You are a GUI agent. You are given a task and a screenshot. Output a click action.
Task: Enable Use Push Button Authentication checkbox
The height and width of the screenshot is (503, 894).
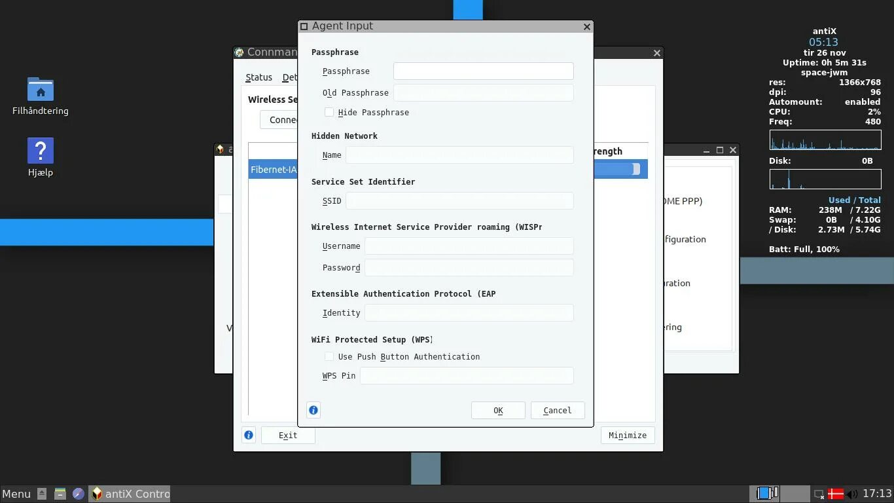tap(329, 356)
